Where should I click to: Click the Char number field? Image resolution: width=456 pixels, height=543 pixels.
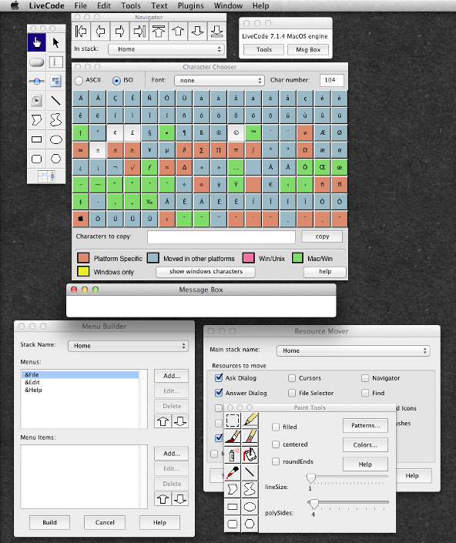(x=332, y=80)
